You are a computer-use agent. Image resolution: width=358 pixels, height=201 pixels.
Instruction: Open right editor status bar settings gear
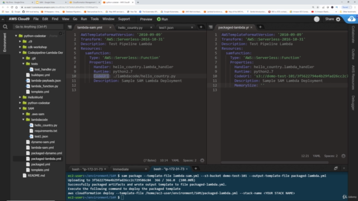tap(343, 156)
